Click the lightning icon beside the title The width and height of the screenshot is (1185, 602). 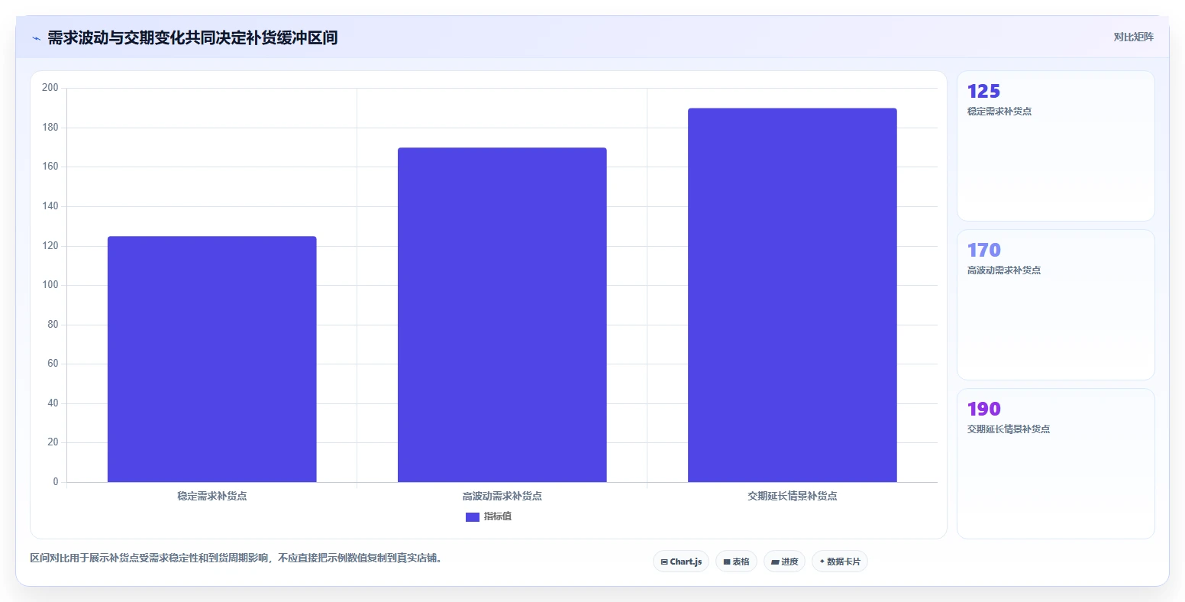tap(36, 38)
